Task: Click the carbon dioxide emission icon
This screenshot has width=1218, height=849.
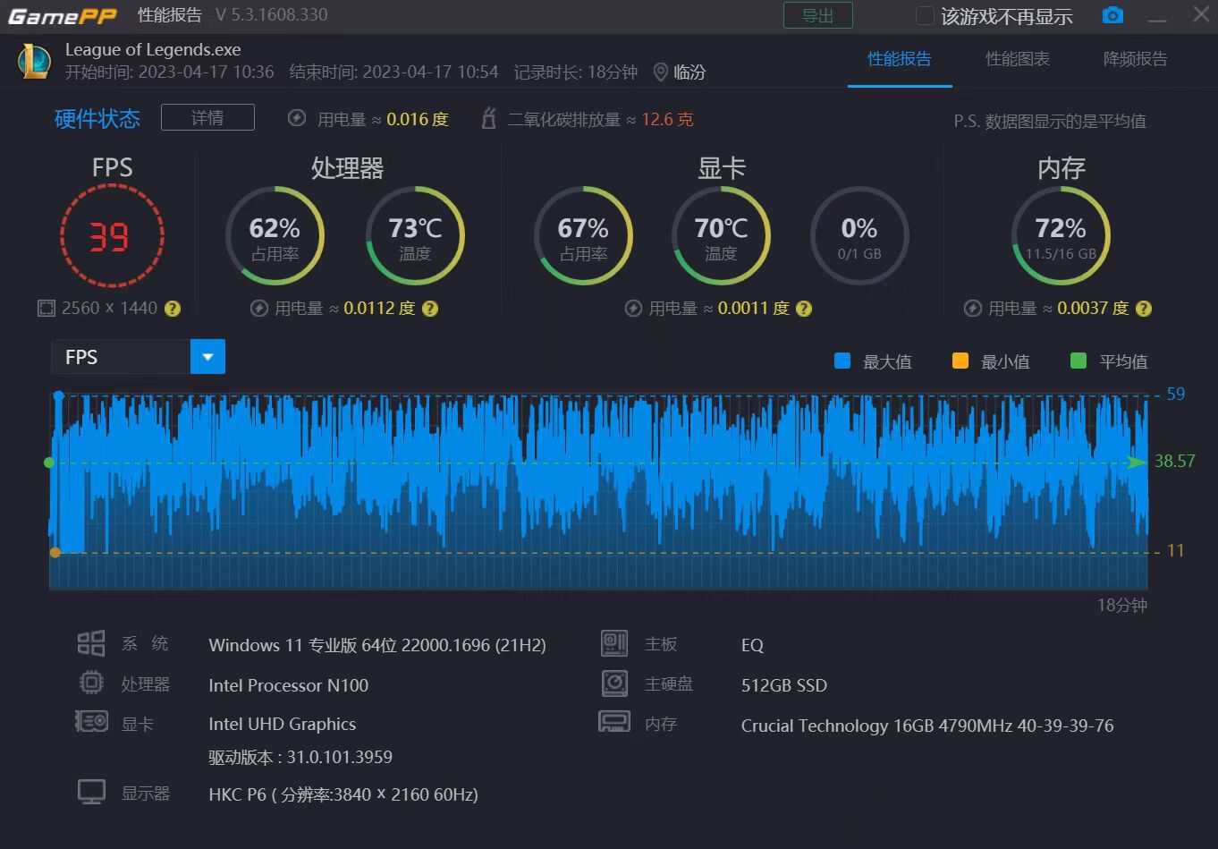Action: tap(488, 118)
